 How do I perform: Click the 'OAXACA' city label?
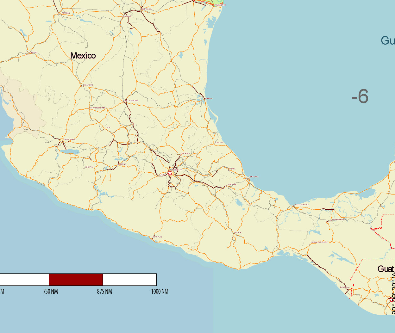tap(238, 232)
